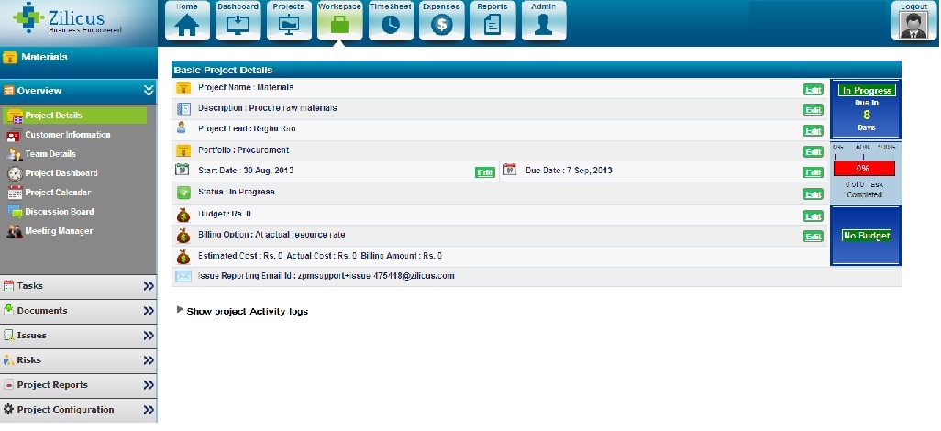Screen dimensions: 941x431
Task: Open the Project Calendar sidebar item
Action: coord(57,193)
